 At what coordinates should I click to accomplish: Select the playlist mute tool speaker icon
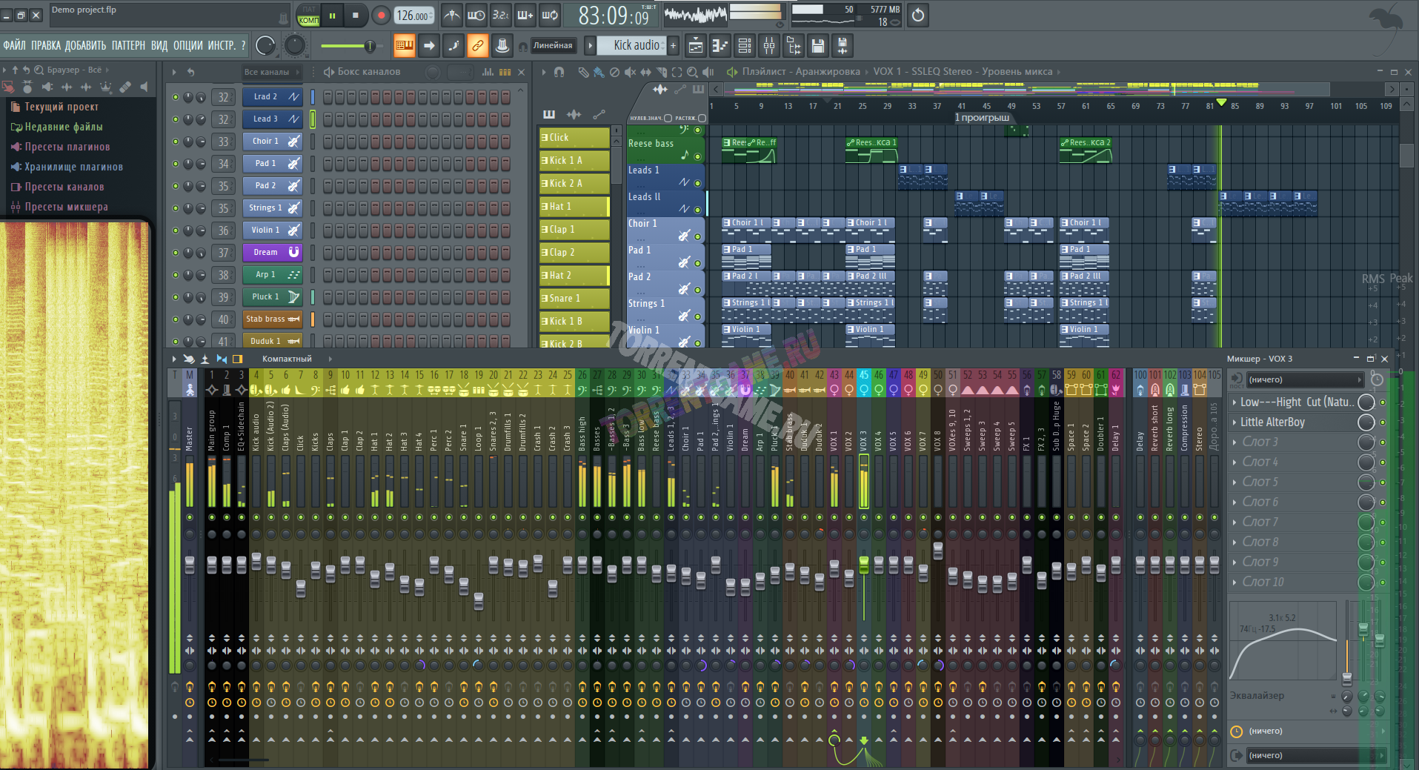pyautogui.click(x=630, y=72)
